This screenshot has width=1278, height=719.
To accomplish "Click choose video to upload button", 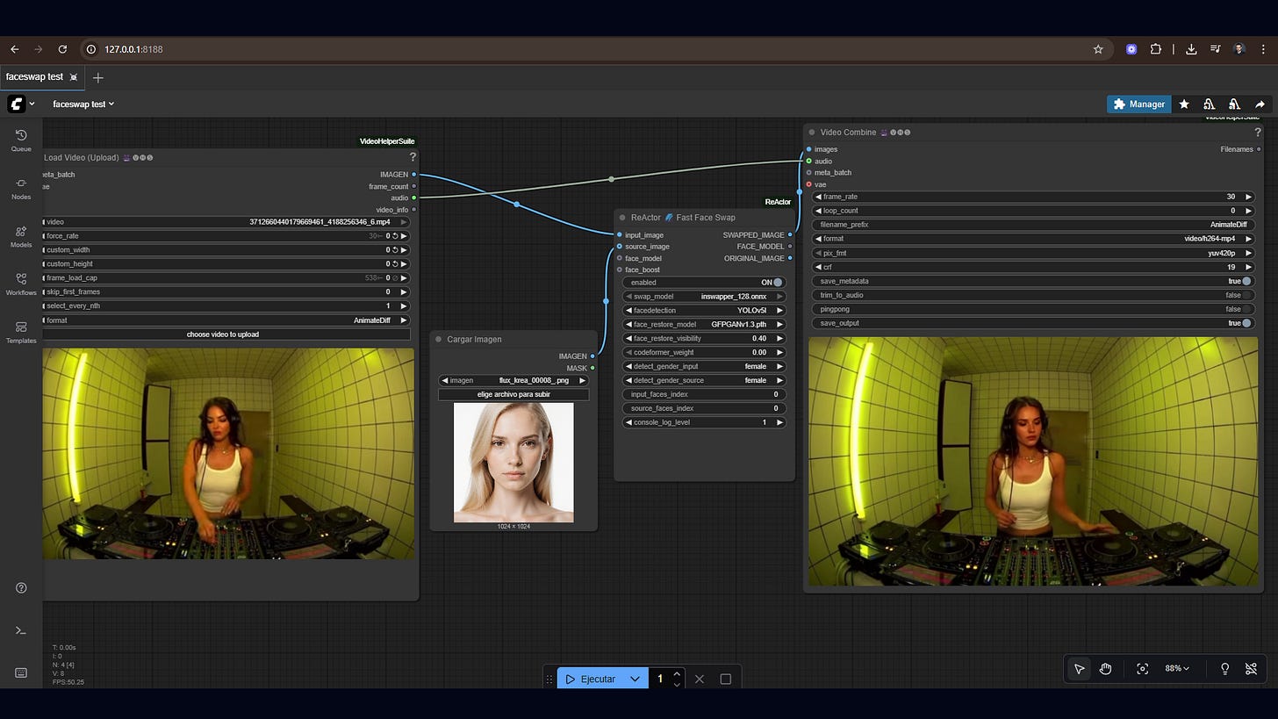I will click(223, 334).
